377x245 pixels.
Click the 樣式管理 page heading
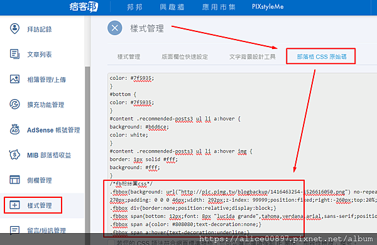pyautogui.click(x=147, y=28)
